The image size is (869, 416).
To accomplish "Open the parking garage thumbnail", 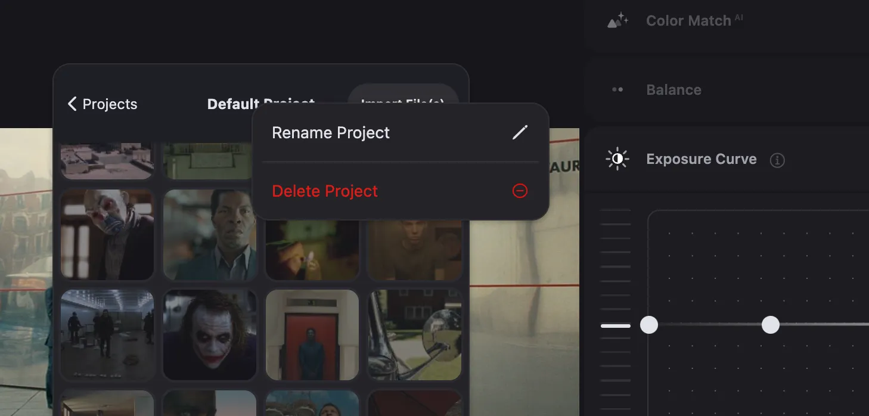I will [x=107, y=335].
